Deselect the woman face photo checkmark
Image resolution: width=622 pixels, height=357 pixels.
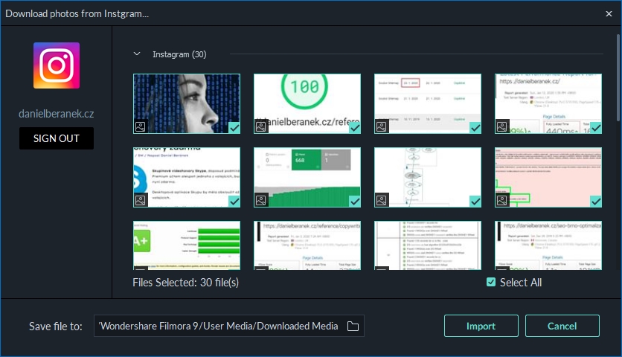pos(234,128)
